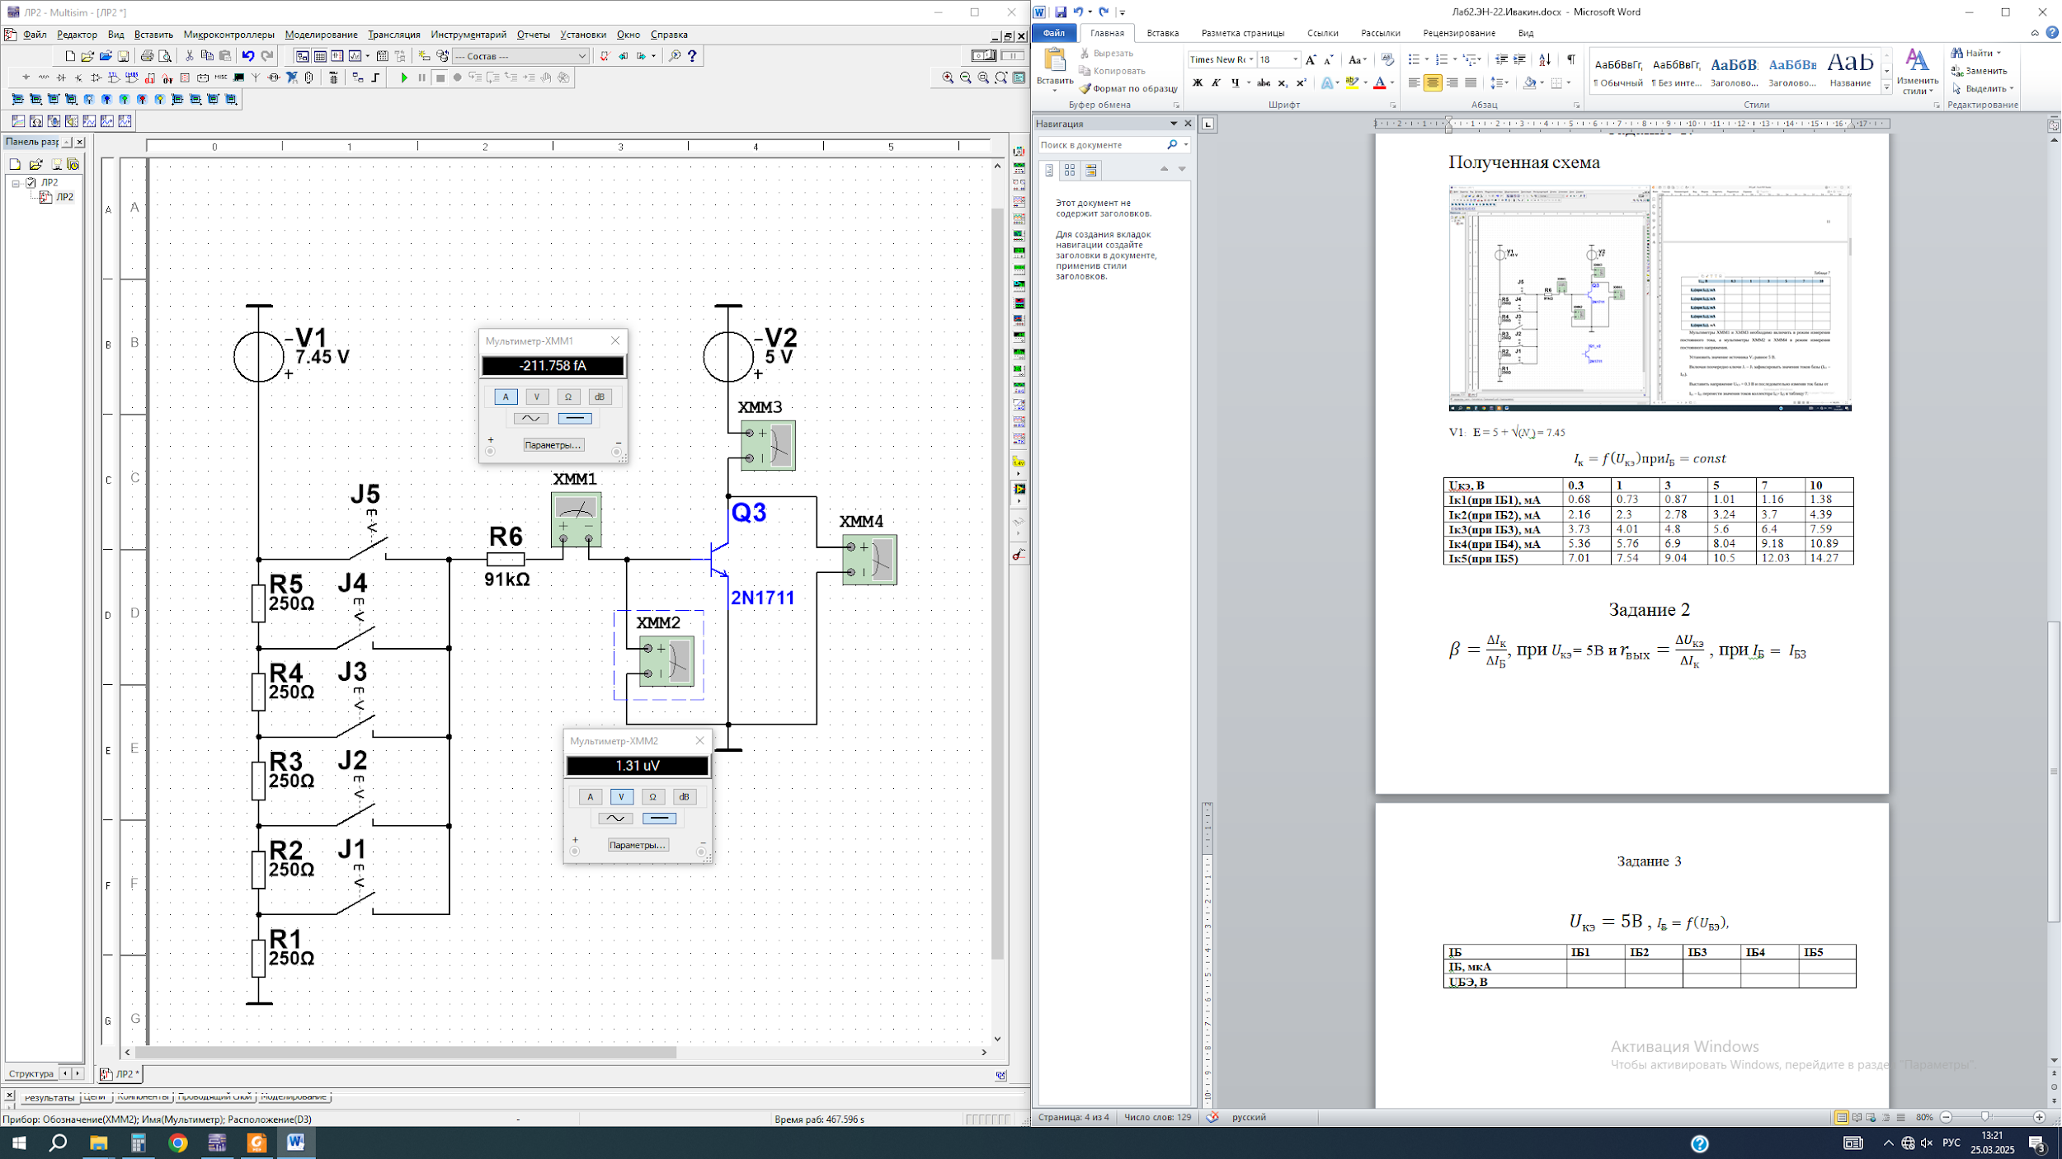The image size is (2062, 1159).
Task: Pause the Multisim simulation
Action: [421, 77]
